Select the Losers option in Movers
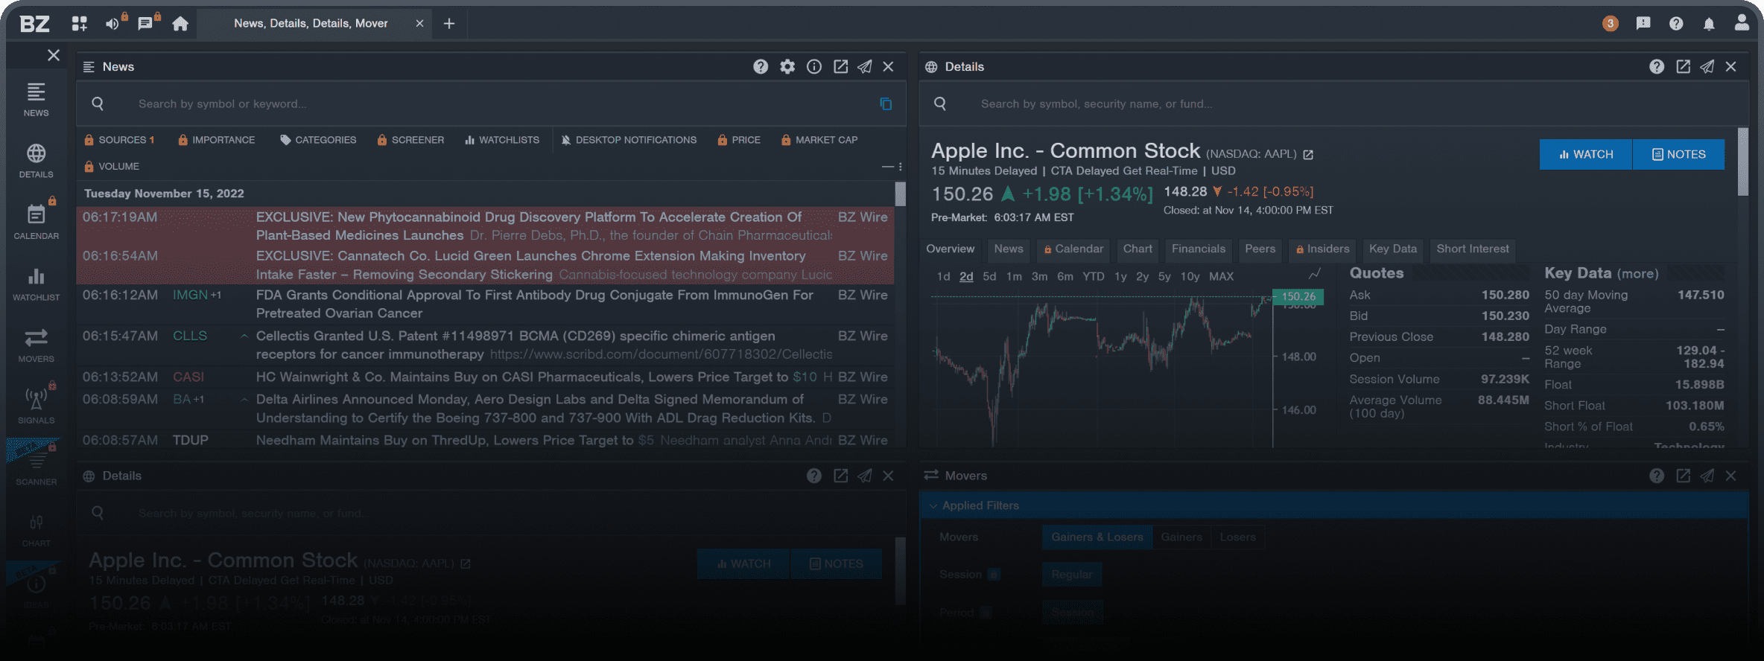The image size is (1764, 661). pos(1238,537)
